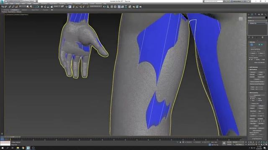
Task: Open the Tools menu
Action: tap(12, 3)
